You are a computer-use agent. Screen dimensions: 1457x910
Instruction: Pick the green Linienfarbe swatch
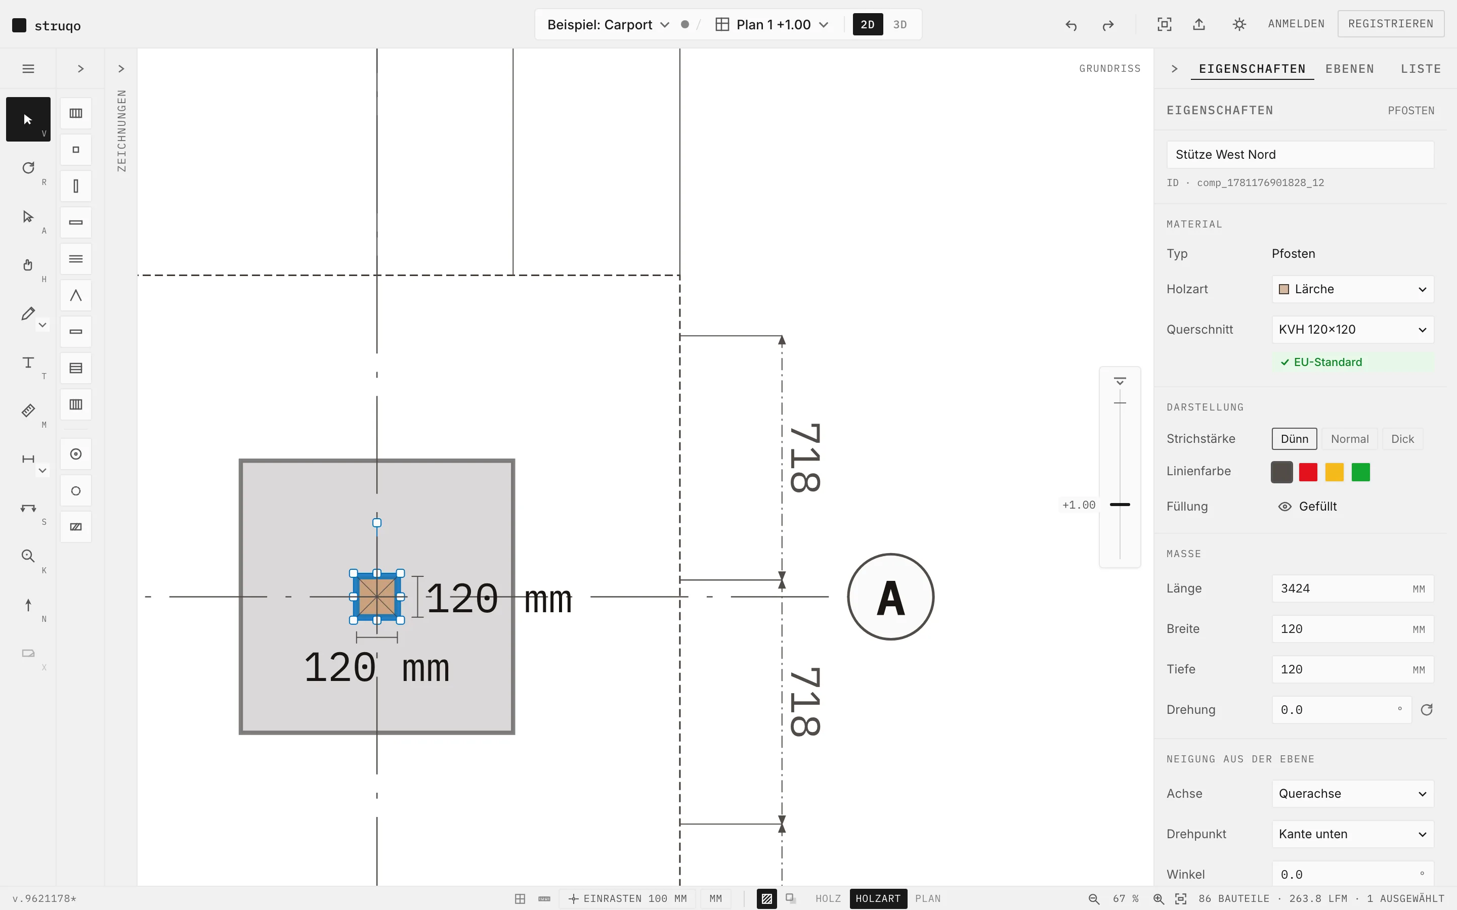point(1361,472)
